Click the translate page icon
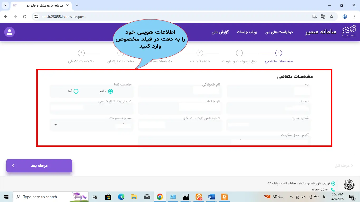Image resolution: width=360 pixels, height=202 pixels. tap(323, 17)
